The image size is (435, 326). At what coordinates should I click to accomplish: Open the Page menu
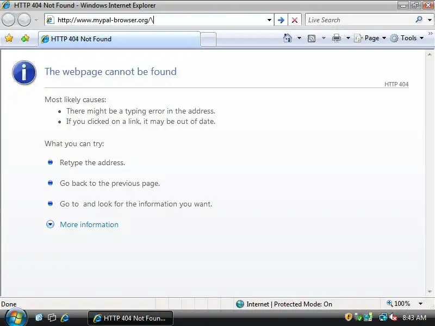point(370,38)
